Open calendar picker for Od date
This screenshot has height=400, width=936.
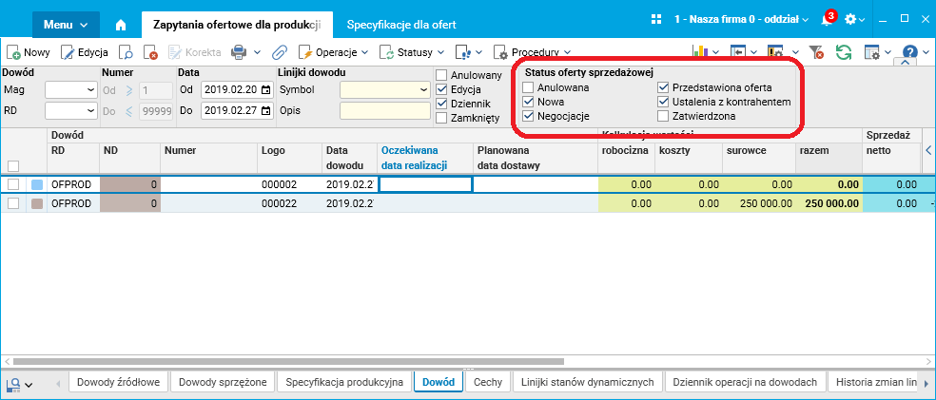click(x=265, y=90)
